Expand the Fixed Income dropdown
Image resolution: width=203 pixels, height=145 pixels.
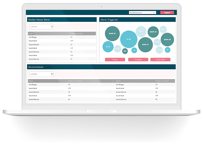click(142, 13)
